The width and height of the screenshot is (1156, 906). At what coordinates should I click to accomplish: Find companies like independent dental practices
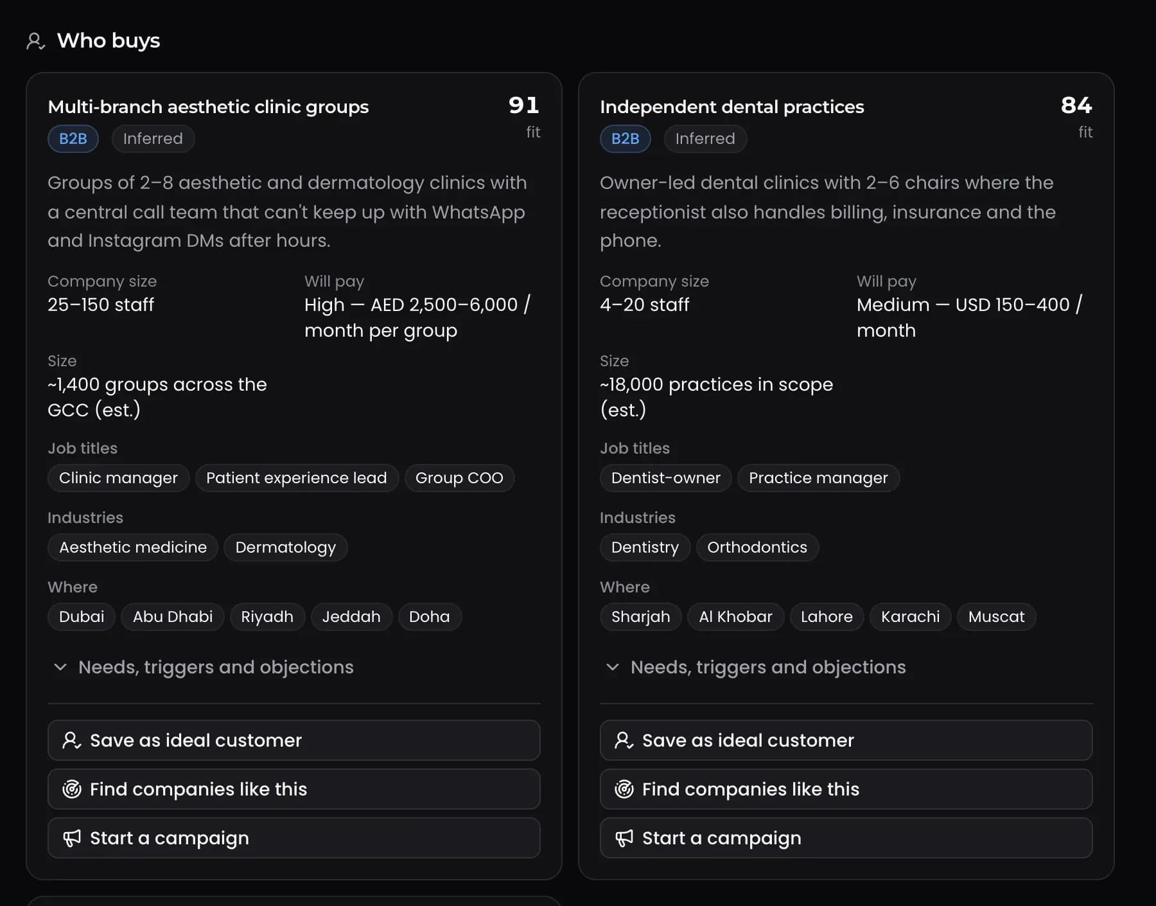point(846,789)
